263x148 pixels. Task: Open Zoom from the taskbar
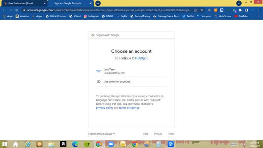point(111,144)
